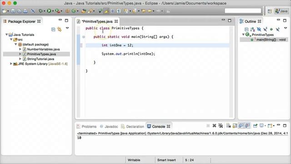The height and width of the screenshot is (164, 291).
Task: Select StringTutorial.java in Package Explorer
Action: 40,59
